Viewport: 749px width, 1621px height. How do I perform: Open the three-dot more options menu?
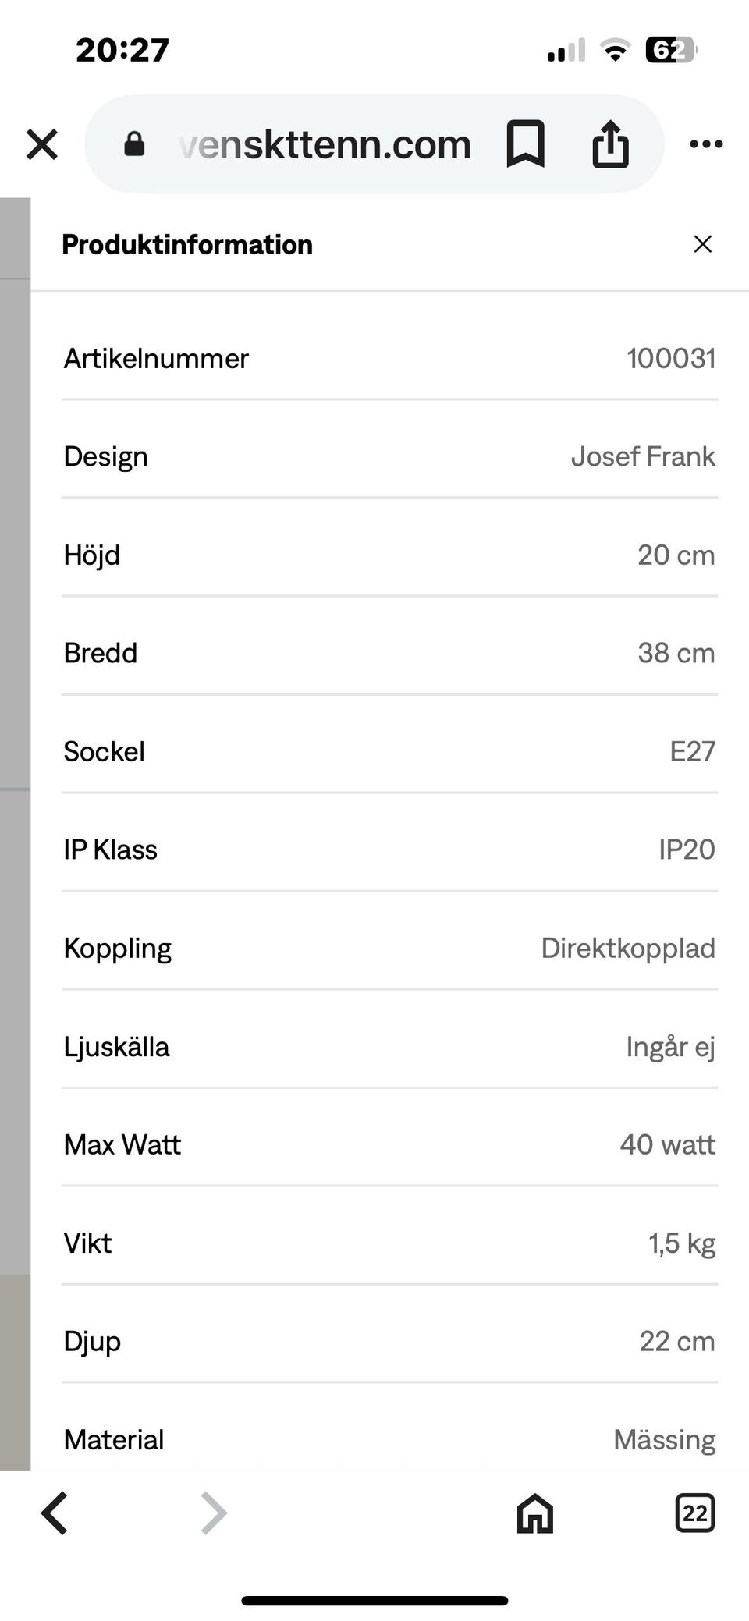click(x=706, y=144)
